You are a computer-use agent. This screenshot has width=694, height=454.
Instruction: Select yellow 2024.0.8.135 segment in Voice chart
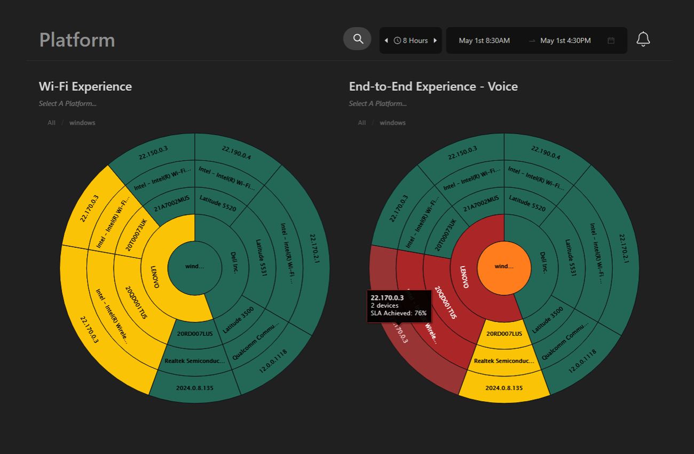coord(504,388)
